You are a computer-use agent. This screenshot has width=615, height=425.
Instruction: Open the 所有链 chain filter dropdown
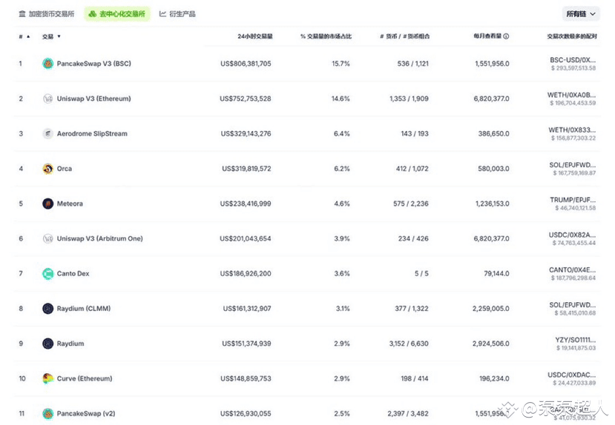(580, 14)
